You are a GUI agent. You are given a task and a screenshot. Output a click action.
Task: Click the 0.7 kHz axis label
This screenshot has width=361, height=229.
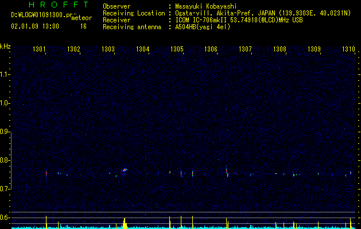pos(4,189)
